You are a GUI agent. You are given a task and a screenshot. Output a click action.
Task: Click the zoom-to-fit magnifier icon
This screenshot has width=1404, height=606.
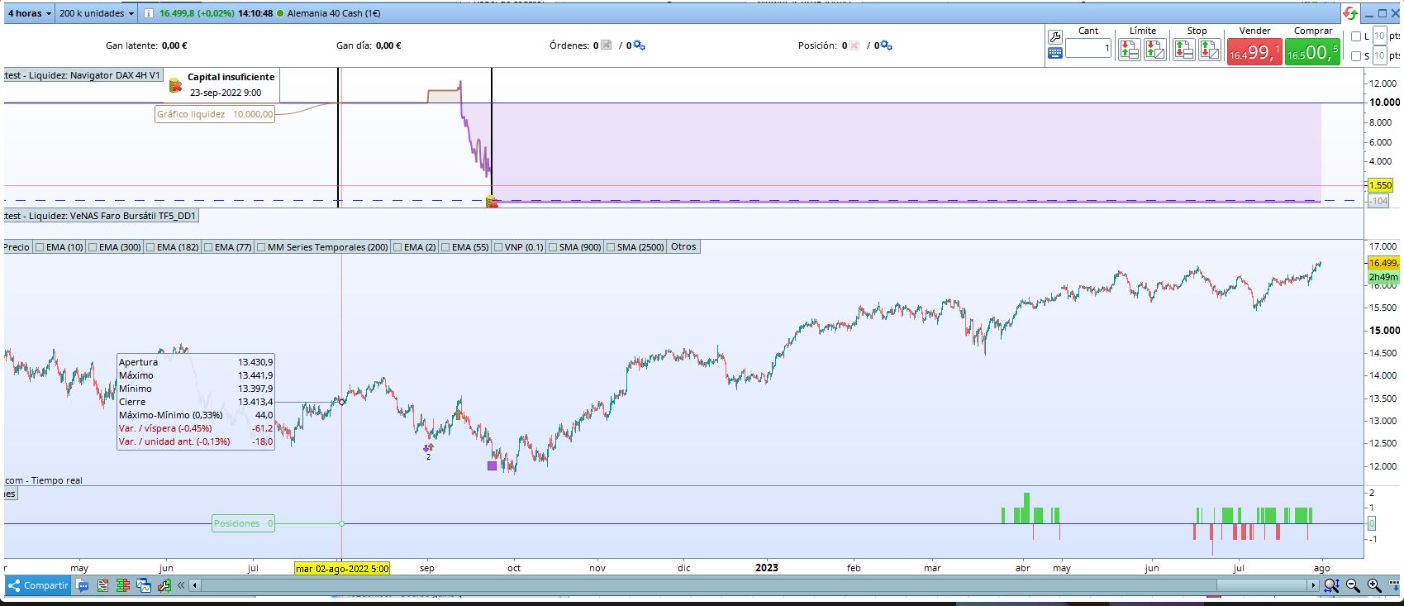1331,585
